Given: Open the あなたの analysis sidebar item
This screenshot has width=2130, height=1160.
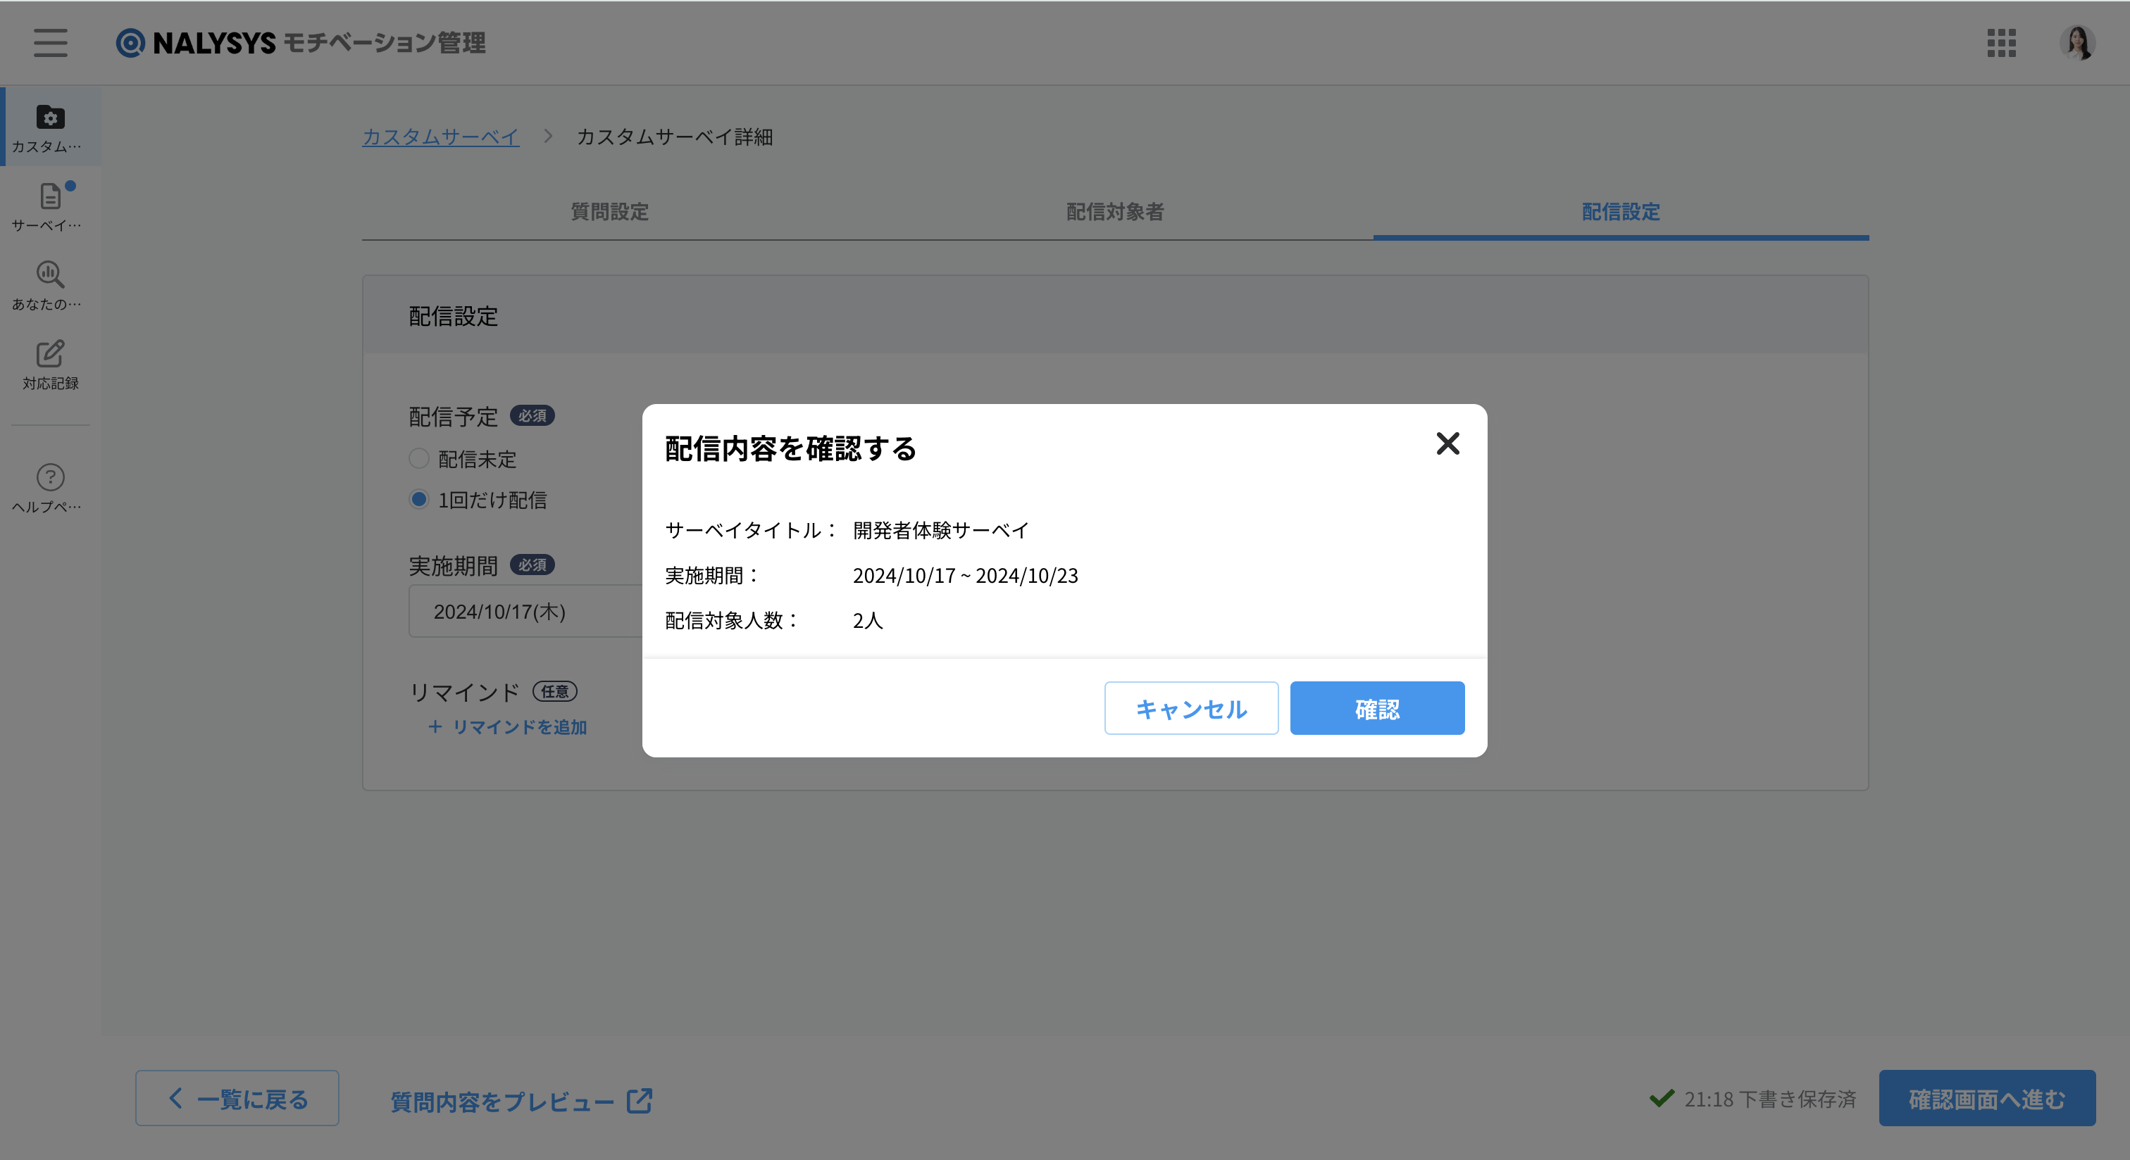Looking at the screenshot, I should (x=51, y=286).
